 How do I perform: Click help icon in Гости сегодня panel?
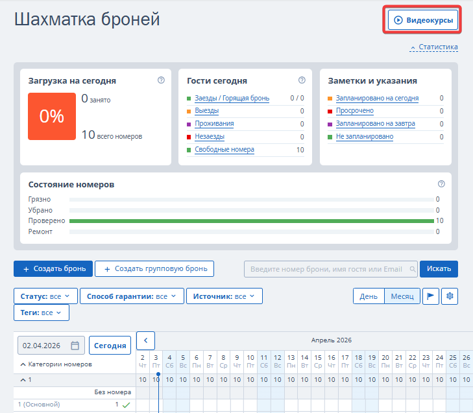(302, 80)
